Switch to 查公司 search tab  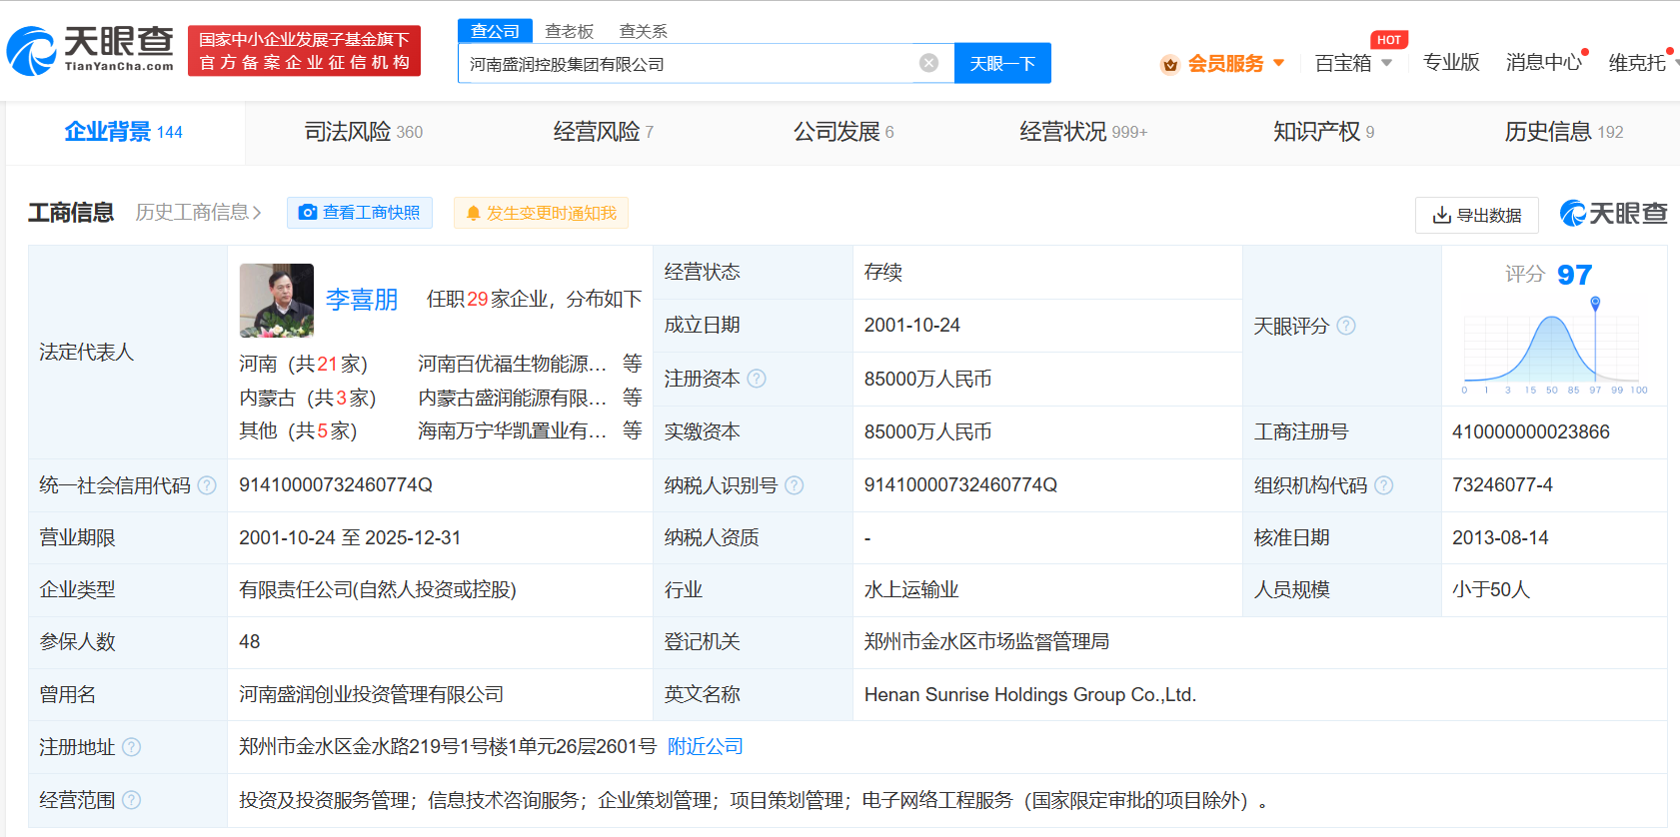pos(496,31)
